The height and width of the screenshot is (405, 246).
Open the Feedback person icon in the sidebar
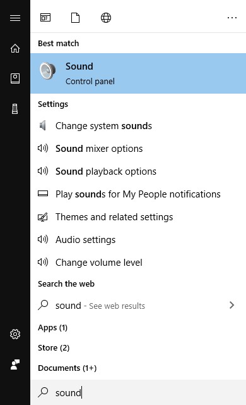[x=15, y=364]
